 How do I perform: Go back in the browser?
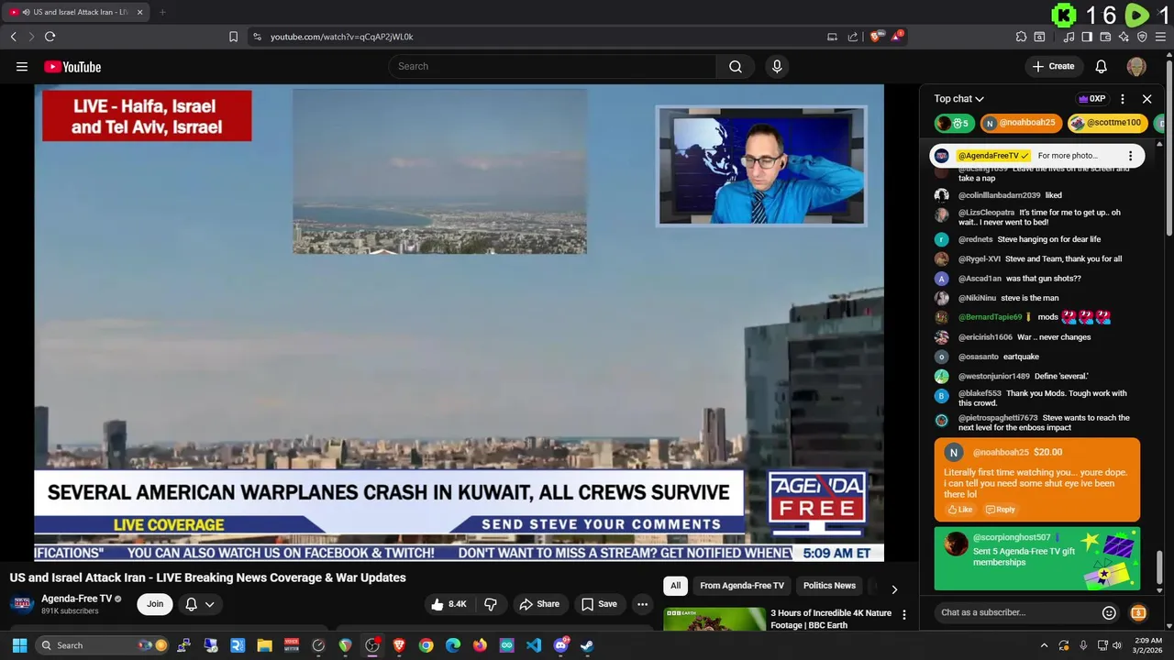[x=13, y=37]
